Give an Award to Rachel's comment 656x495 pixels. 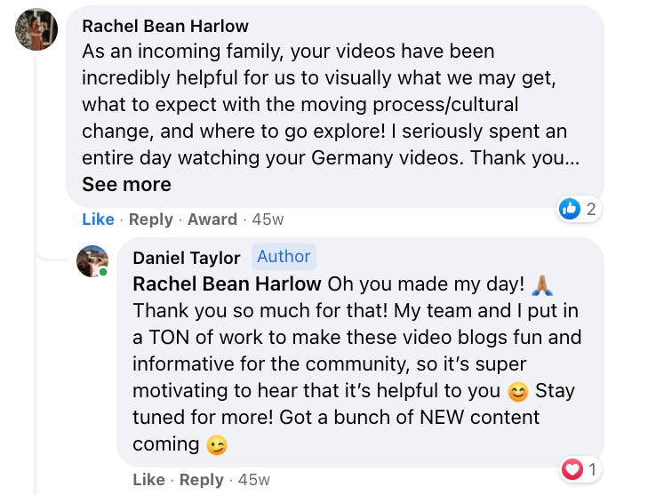pos(212,220)
